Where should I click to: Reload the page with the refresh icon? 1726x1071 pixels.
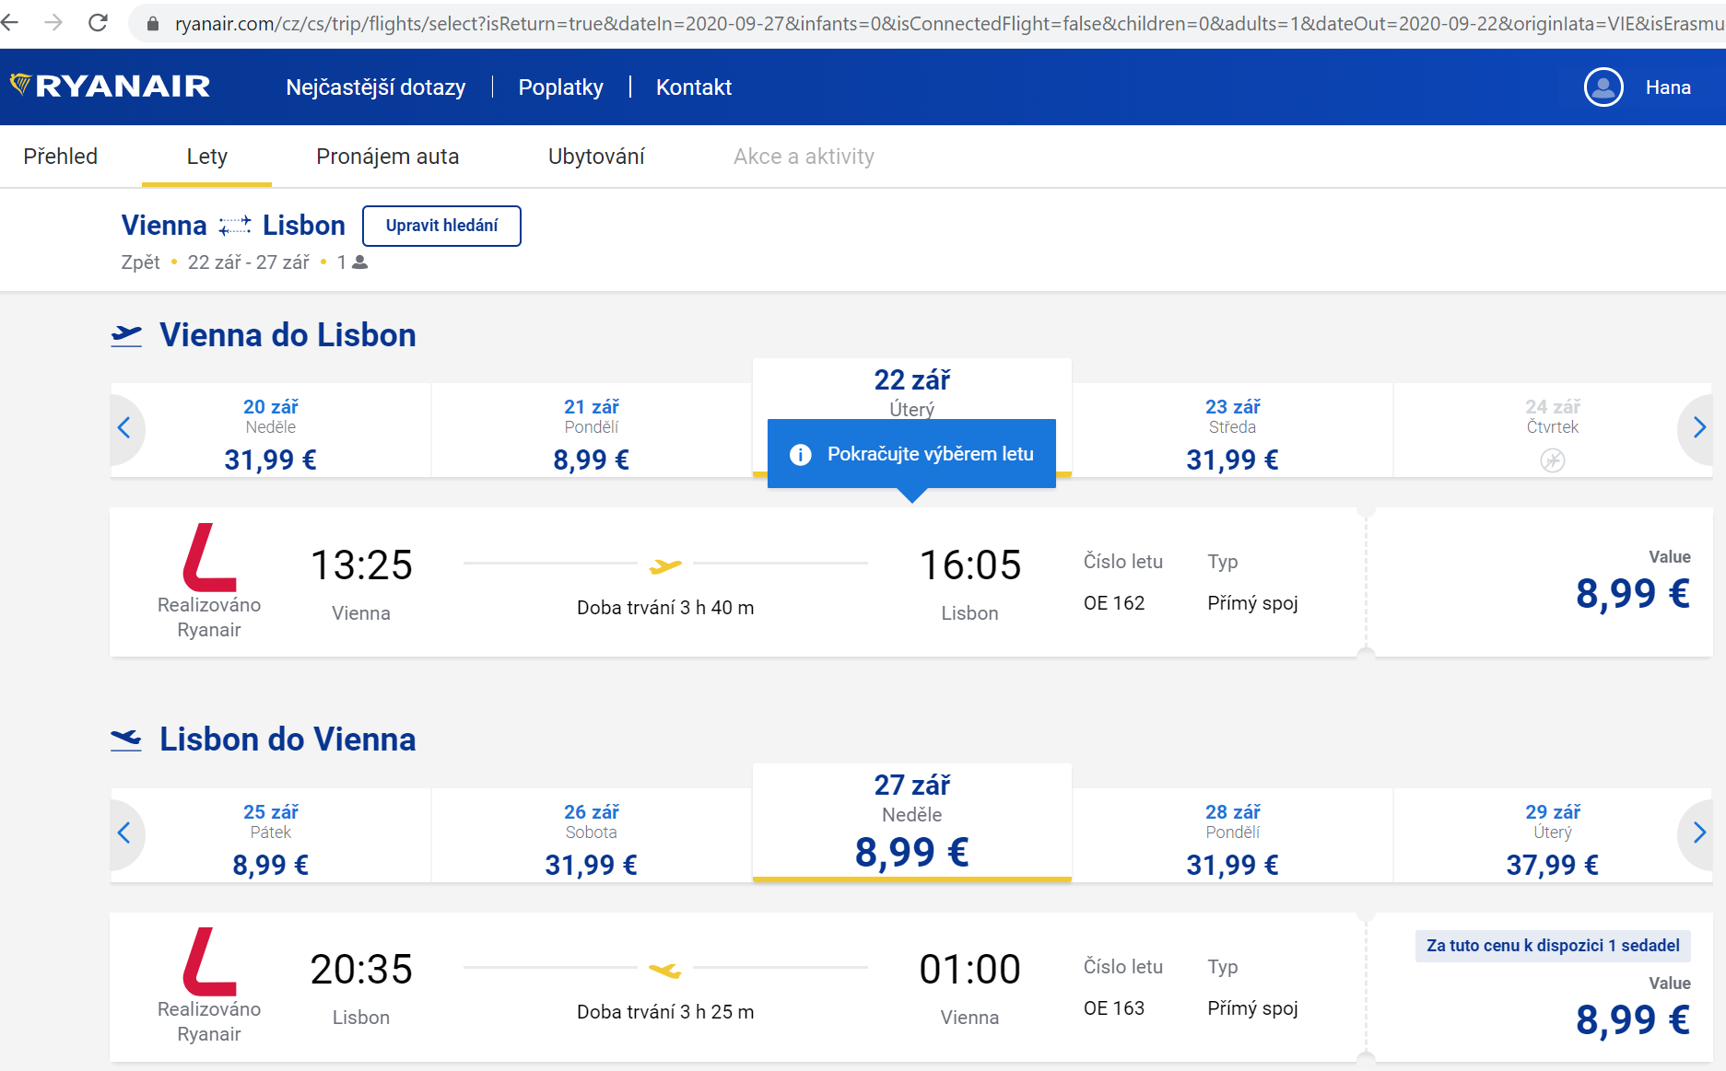coord(98,23)
